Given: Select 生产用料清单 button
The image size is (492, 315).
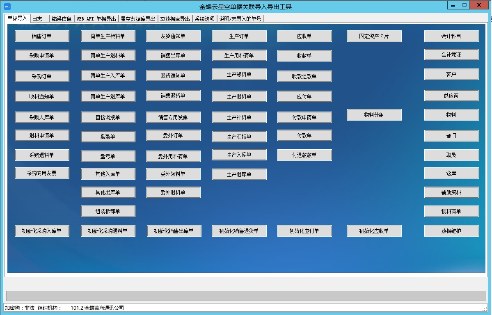Looking at the screenshot, I should (x=239, y=55).
